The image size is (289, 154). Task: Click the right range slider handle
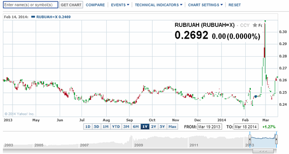pyautogui.click(x=276, y=140)
